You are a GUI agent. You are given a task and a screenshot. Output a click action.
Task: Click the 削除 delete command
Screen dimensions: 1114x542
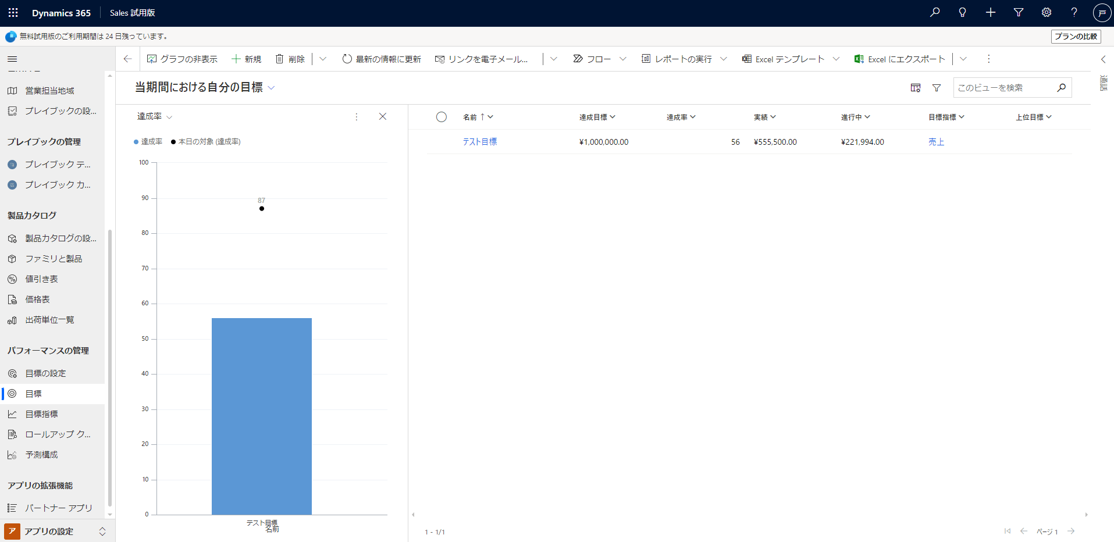[290, 59]
